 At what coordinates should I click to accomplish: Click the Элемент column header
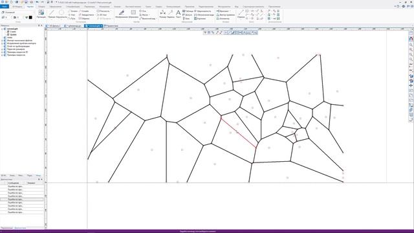[x=31, y=183]
